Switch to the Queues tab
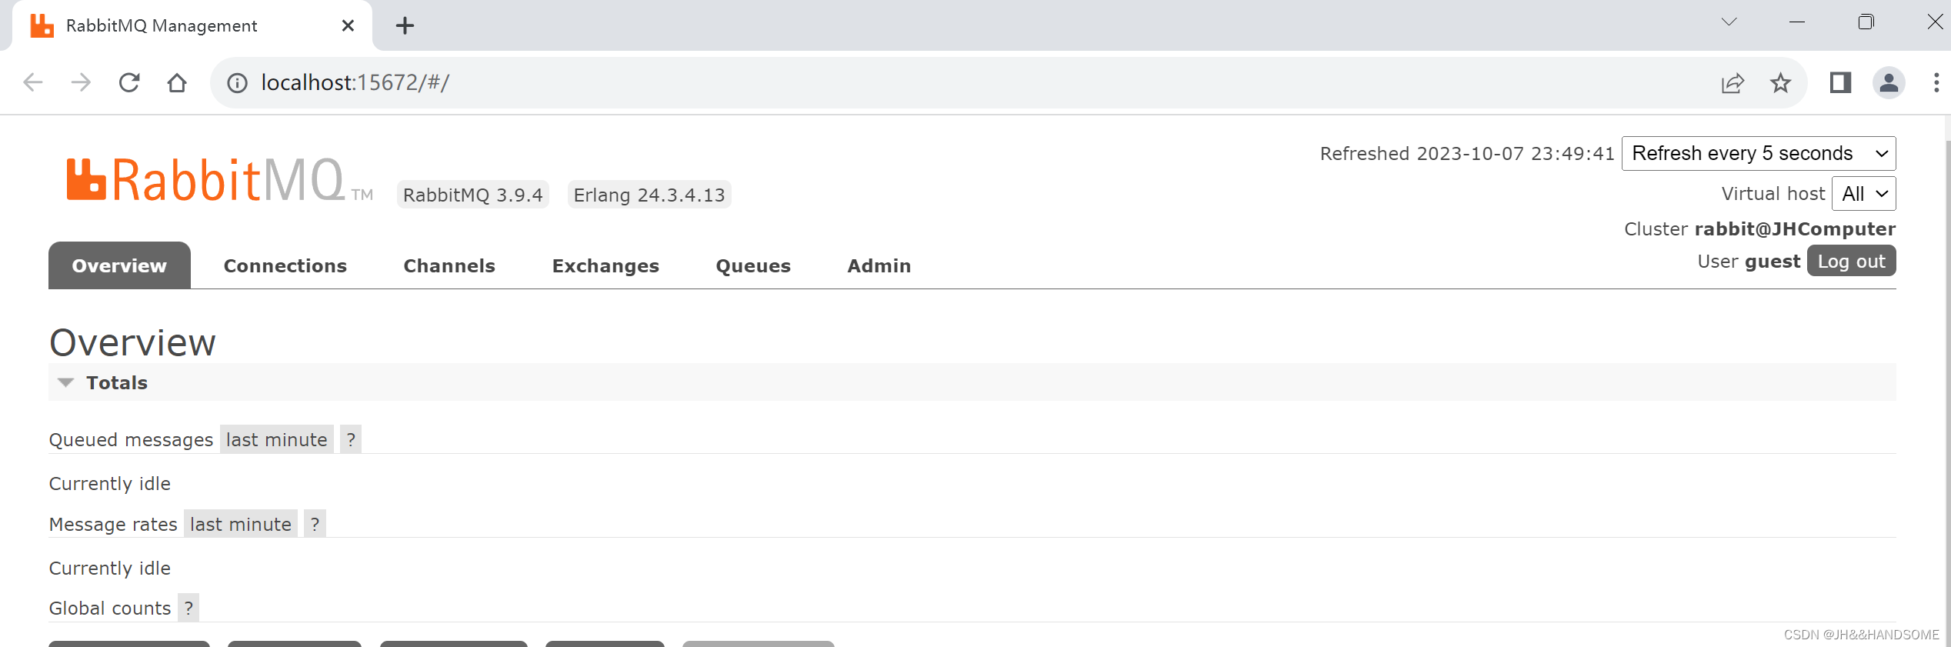The image size is (1951, 647). pos(753,265)
